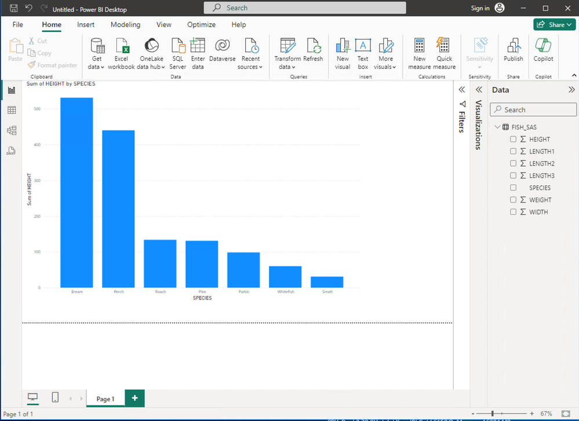The height and width of the screenshot is (421, 579).
Task: Open the Dataverse connector
Action: click(223, 50)
